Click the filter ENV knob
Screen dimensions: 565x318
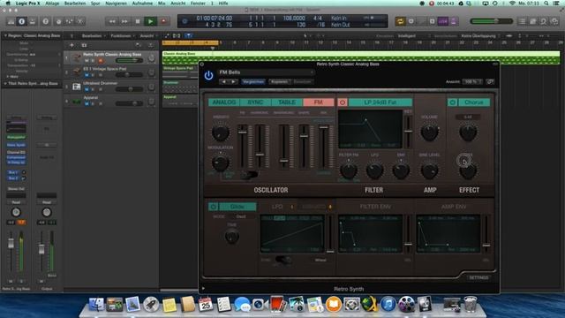point(401,170)
